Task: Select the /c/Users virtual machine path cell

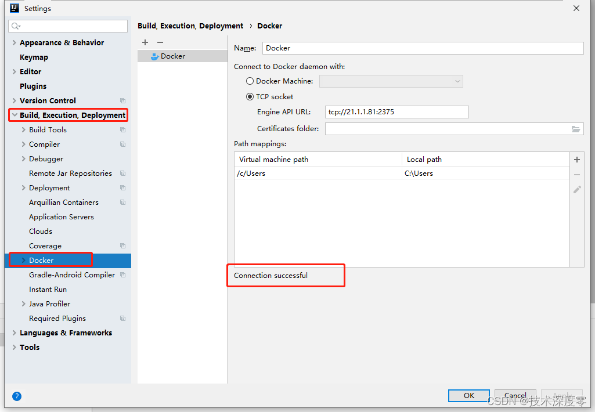Action: tap(318, 174)
